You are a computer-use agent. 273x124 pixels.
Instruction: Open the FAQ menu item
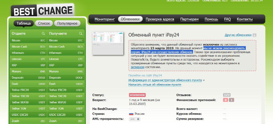[x=227, y=19]
